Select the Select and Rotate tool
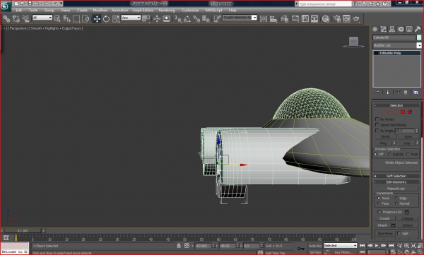This screenshot has height=255, width=424. coord(106,18)
